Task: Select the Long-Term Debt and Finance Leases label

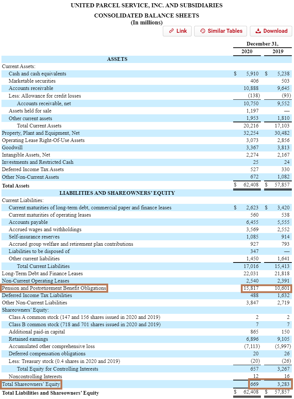Action: pyautogui.click(x=42, y=273)
